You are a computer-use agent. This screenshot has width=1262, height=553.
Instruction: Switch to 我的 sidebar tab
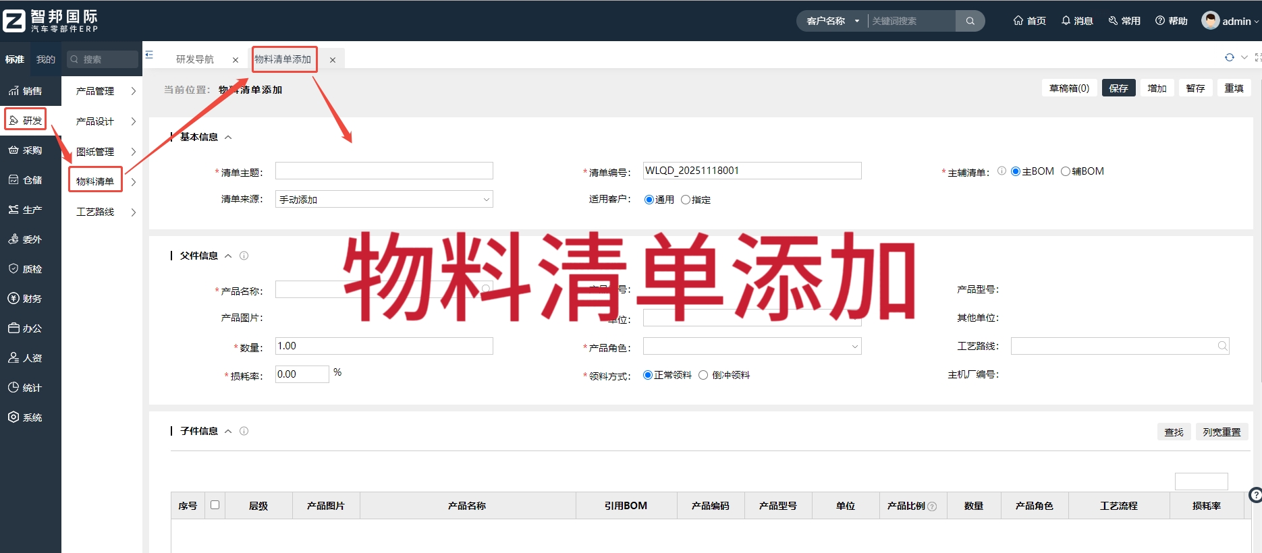(x=46, y=59)
